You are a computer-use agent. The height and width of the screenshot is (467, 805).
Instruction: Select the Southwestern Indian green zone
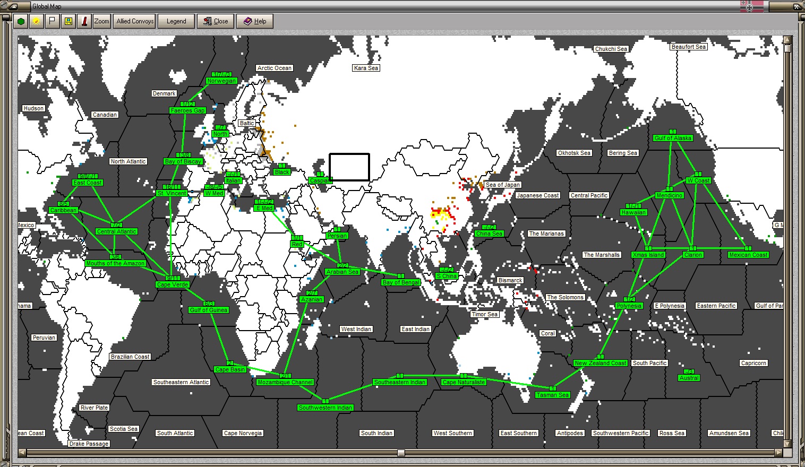(x=325, y=408)
